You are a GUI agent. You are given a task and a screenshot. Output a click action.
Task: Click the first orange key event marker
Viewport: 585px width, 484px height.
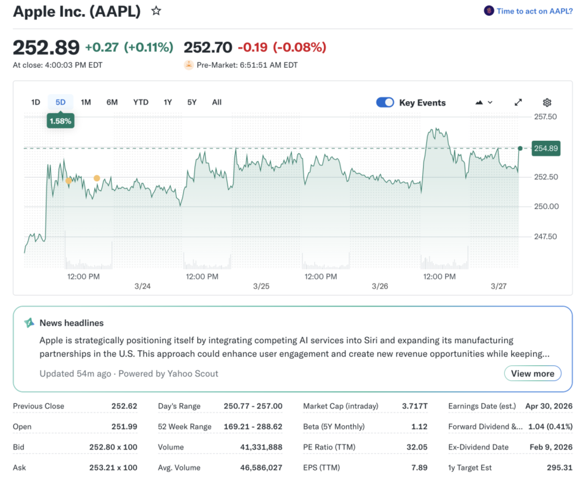(68, 181)
